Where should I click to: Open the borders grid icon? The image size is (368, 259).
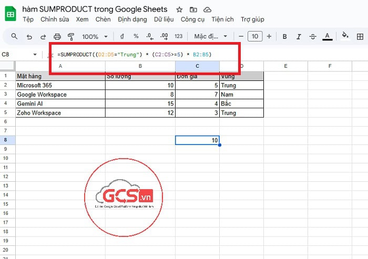click(361, 37)
